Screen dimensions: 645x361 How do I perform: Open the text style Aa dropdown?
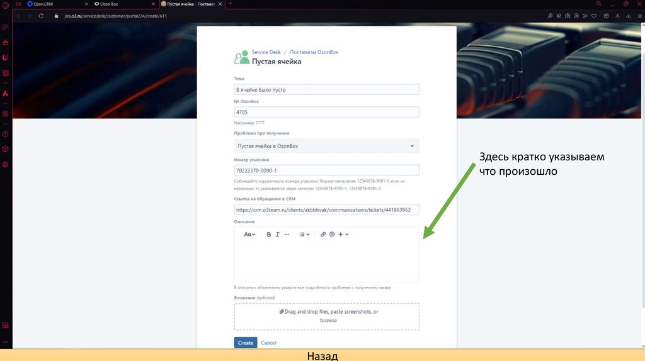pyautogui.click(x=249, y=235)
